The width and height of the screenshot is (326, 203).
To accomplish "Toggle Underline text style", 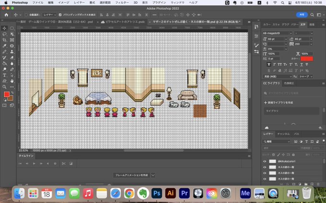I will (301, 64).
